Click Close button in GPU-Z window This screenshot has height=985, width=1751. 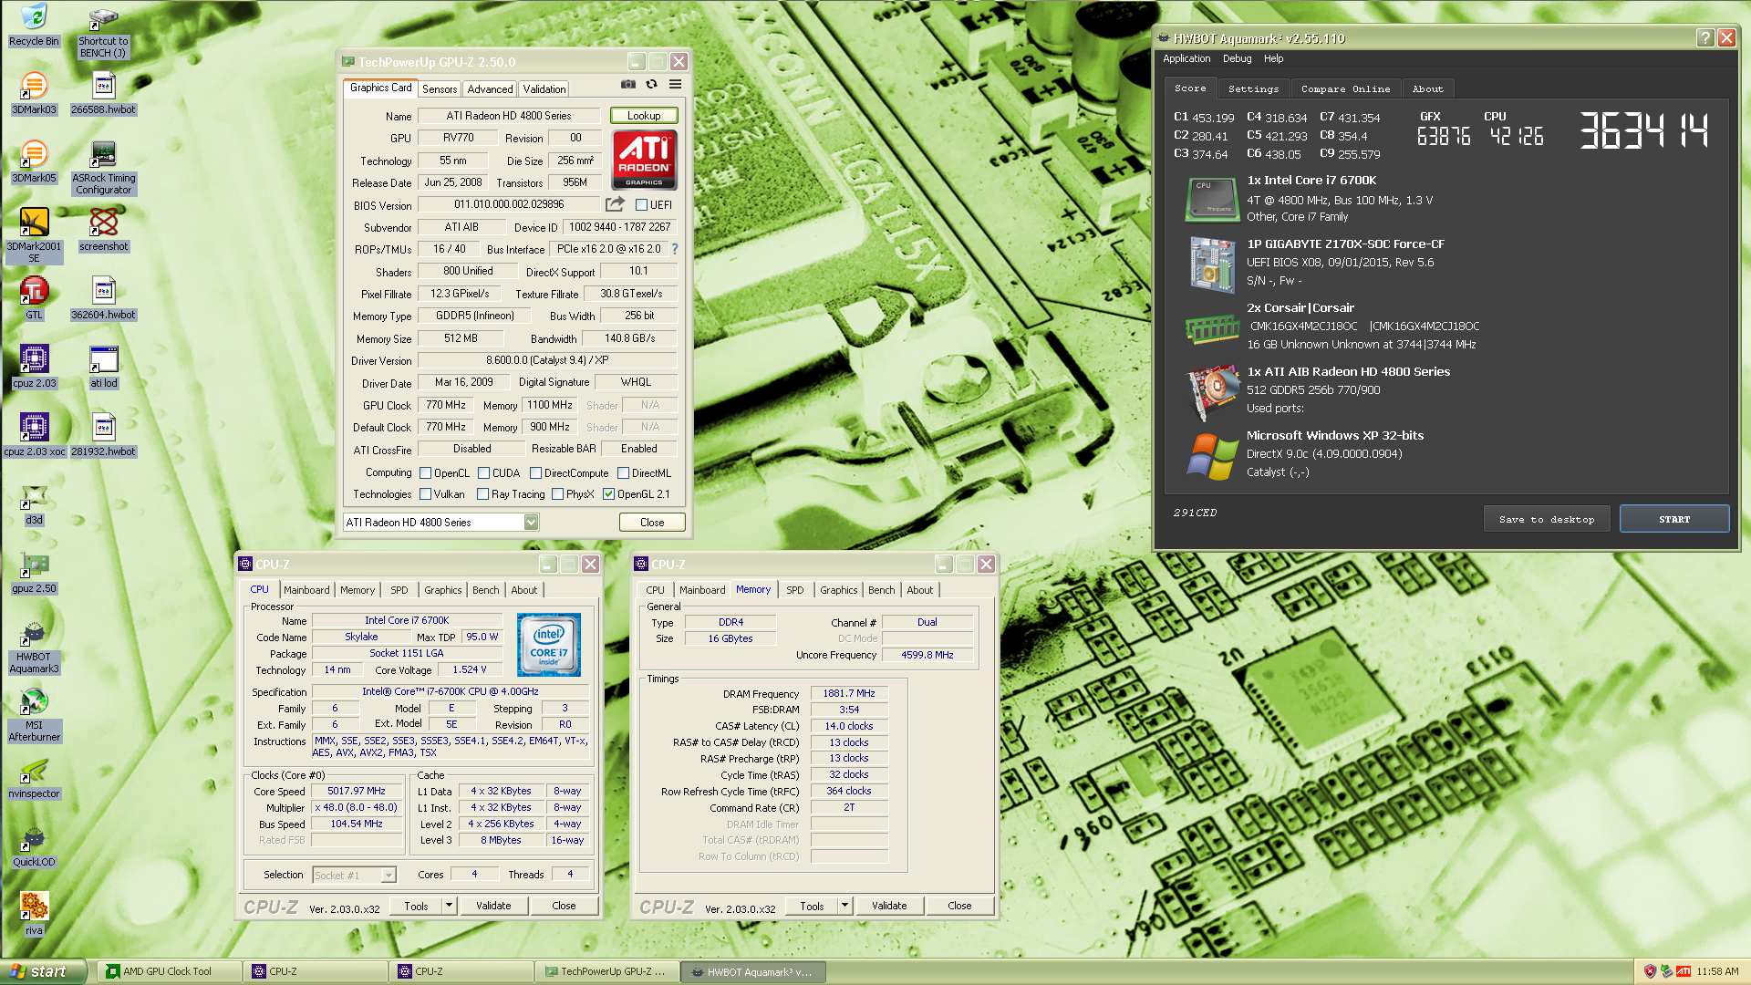point(652,522)
